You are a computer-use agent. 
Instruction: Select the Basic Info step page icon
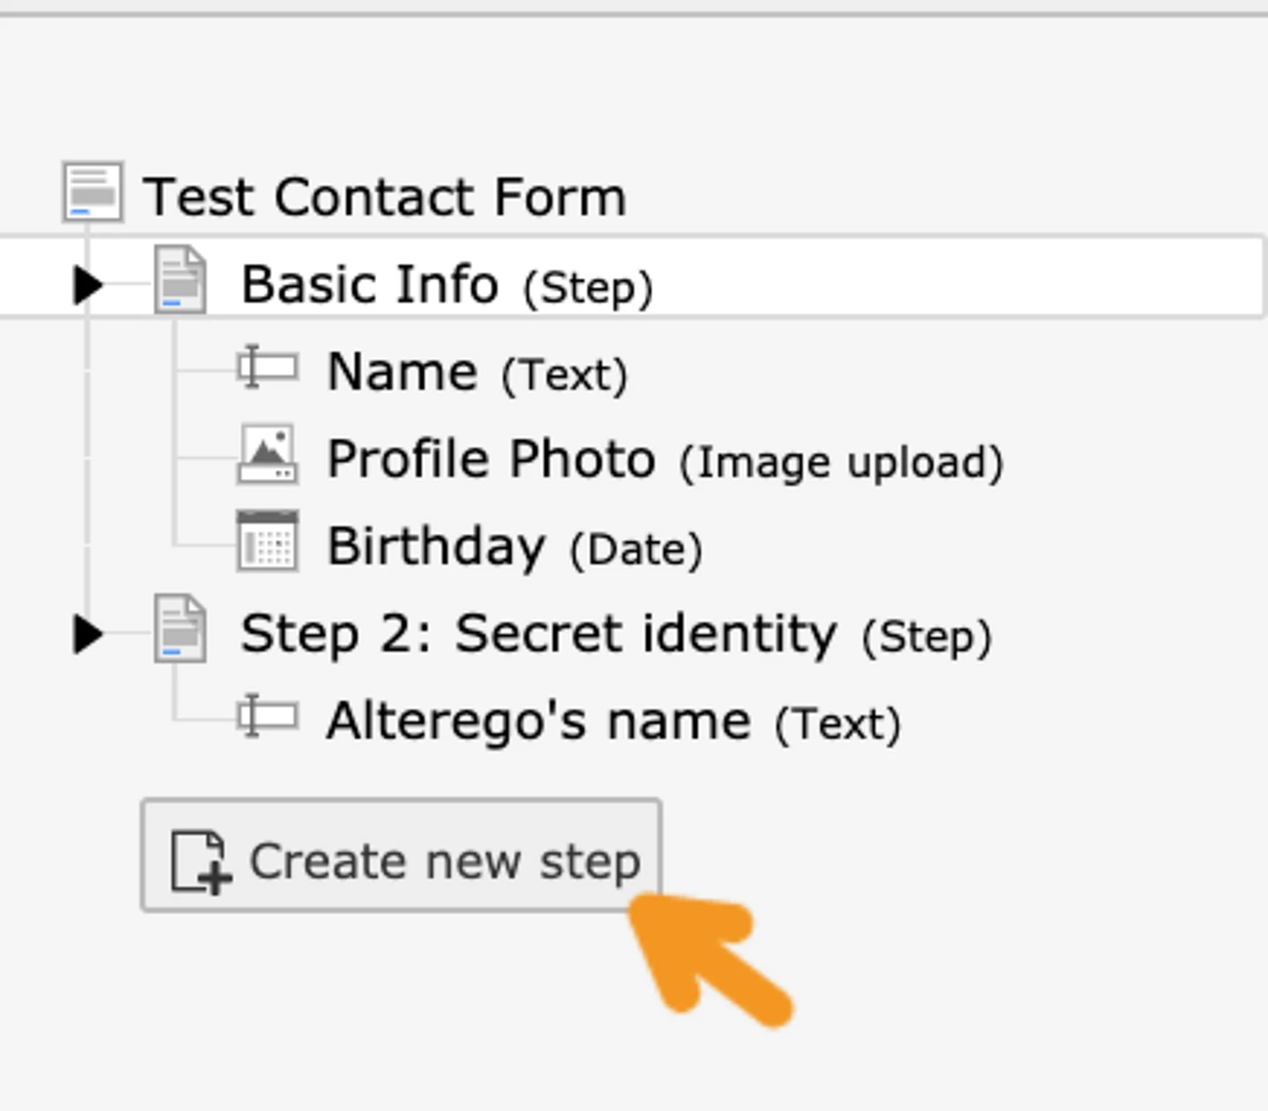(x=179, y=280)
